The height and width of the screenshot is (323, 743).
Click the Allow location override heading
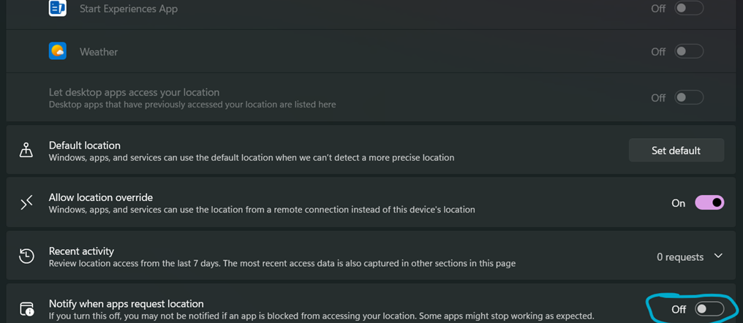(x=101, y=197)
